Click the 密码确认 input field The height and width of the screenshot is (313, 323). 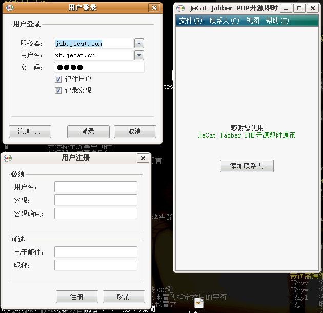(95, 213)
